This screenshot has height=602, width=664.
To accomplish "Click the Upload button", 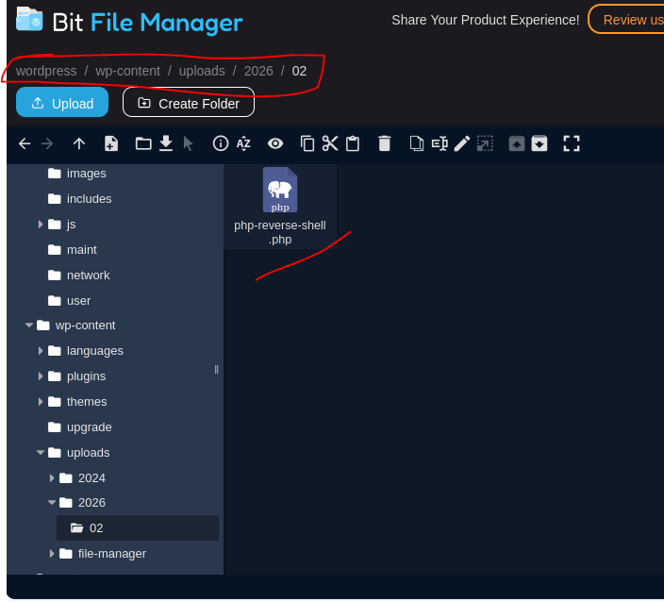I will click(62, 103).
